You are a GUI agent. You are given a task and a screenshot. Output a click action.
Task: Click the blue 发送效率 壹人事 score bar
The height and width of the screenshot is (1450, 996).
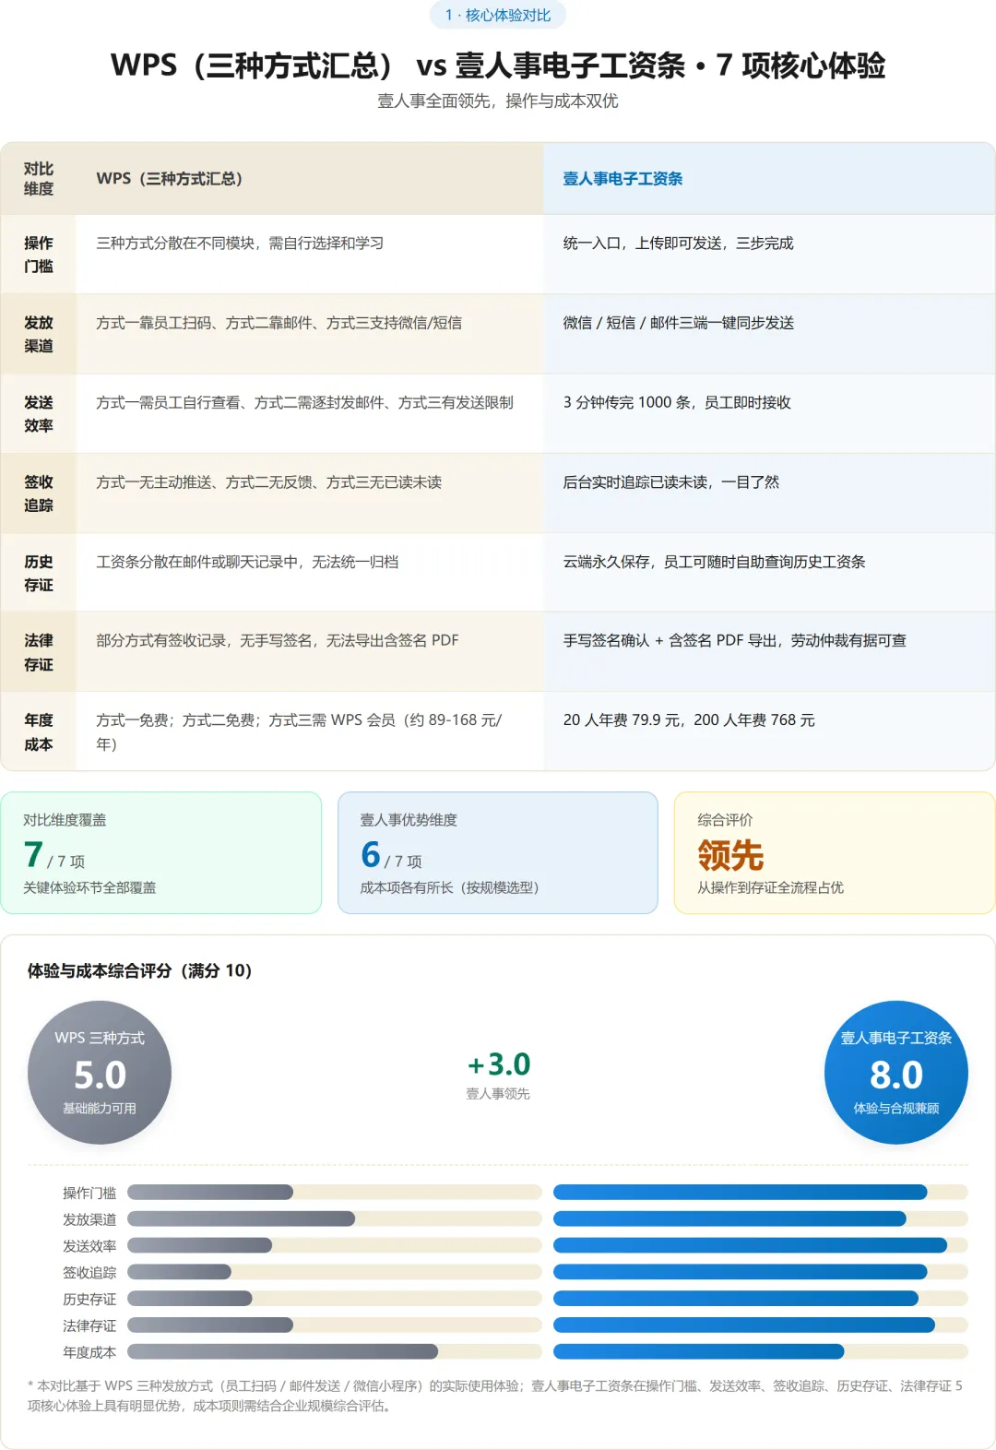click(x=750, y=1245)
